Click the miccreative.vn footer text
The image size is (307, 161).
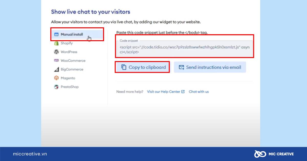[x=30, y=154]
